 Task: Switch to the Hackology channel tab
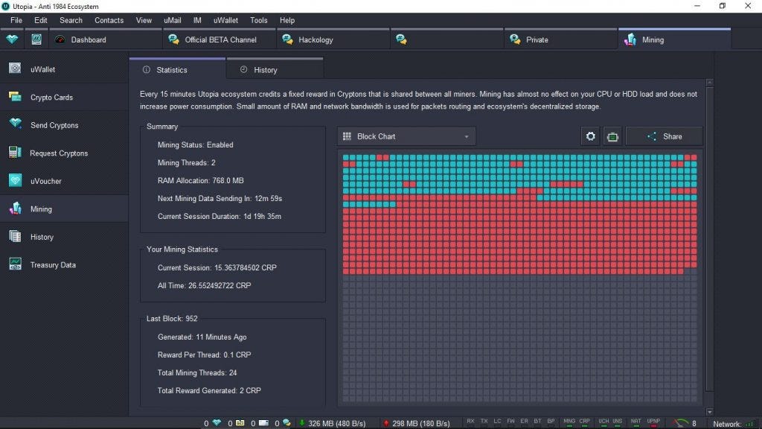(x=333, y=39)
